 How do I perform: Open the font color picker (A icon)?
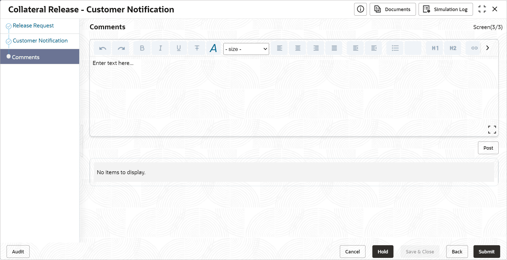click(x=213, y=48)
